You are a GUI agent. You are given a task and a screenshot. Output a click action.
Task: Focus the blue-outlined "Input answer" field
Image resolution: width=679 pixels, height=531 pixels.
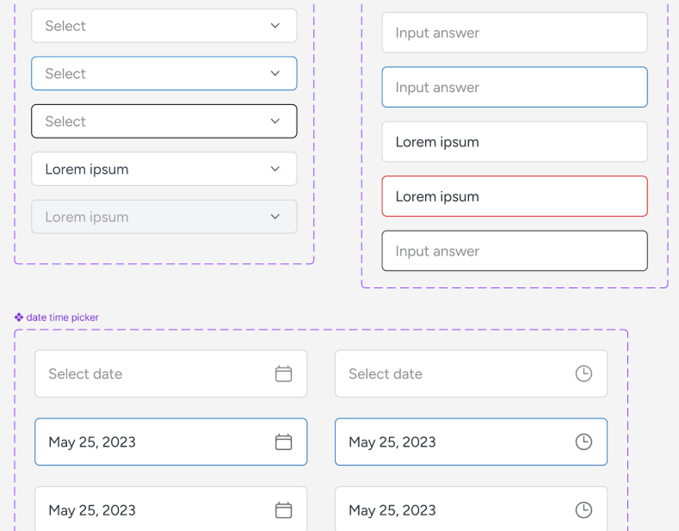tap(514, 87)
